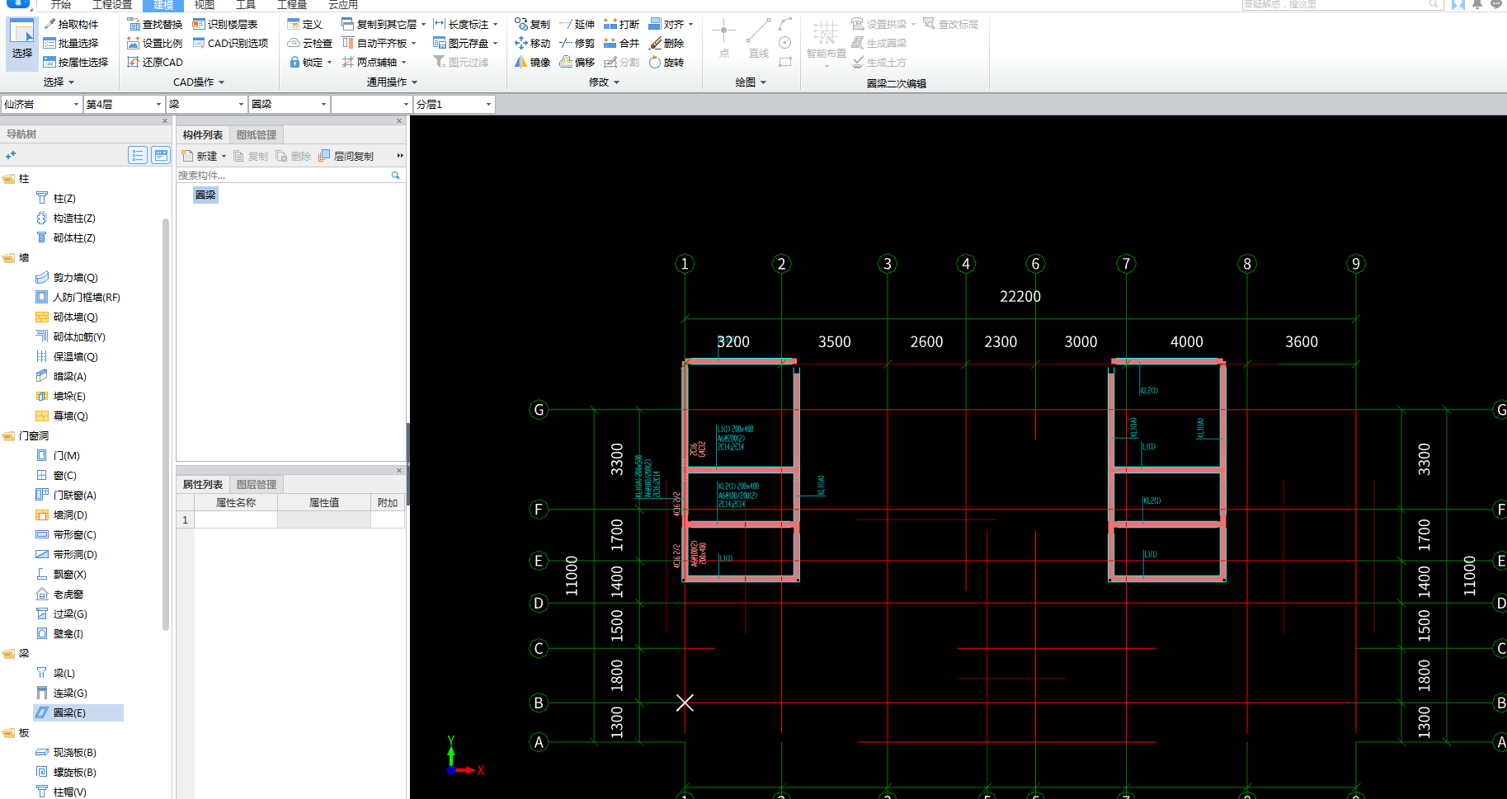The image size is (1507, 799).
Task: Open the 分层1 layer dropdown
Action: [x=454, y=104]
